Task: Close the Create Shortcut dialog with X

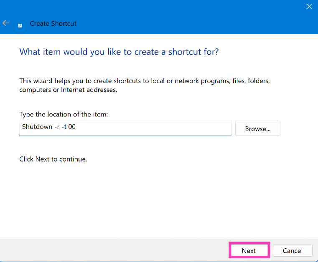Action: 309,6
